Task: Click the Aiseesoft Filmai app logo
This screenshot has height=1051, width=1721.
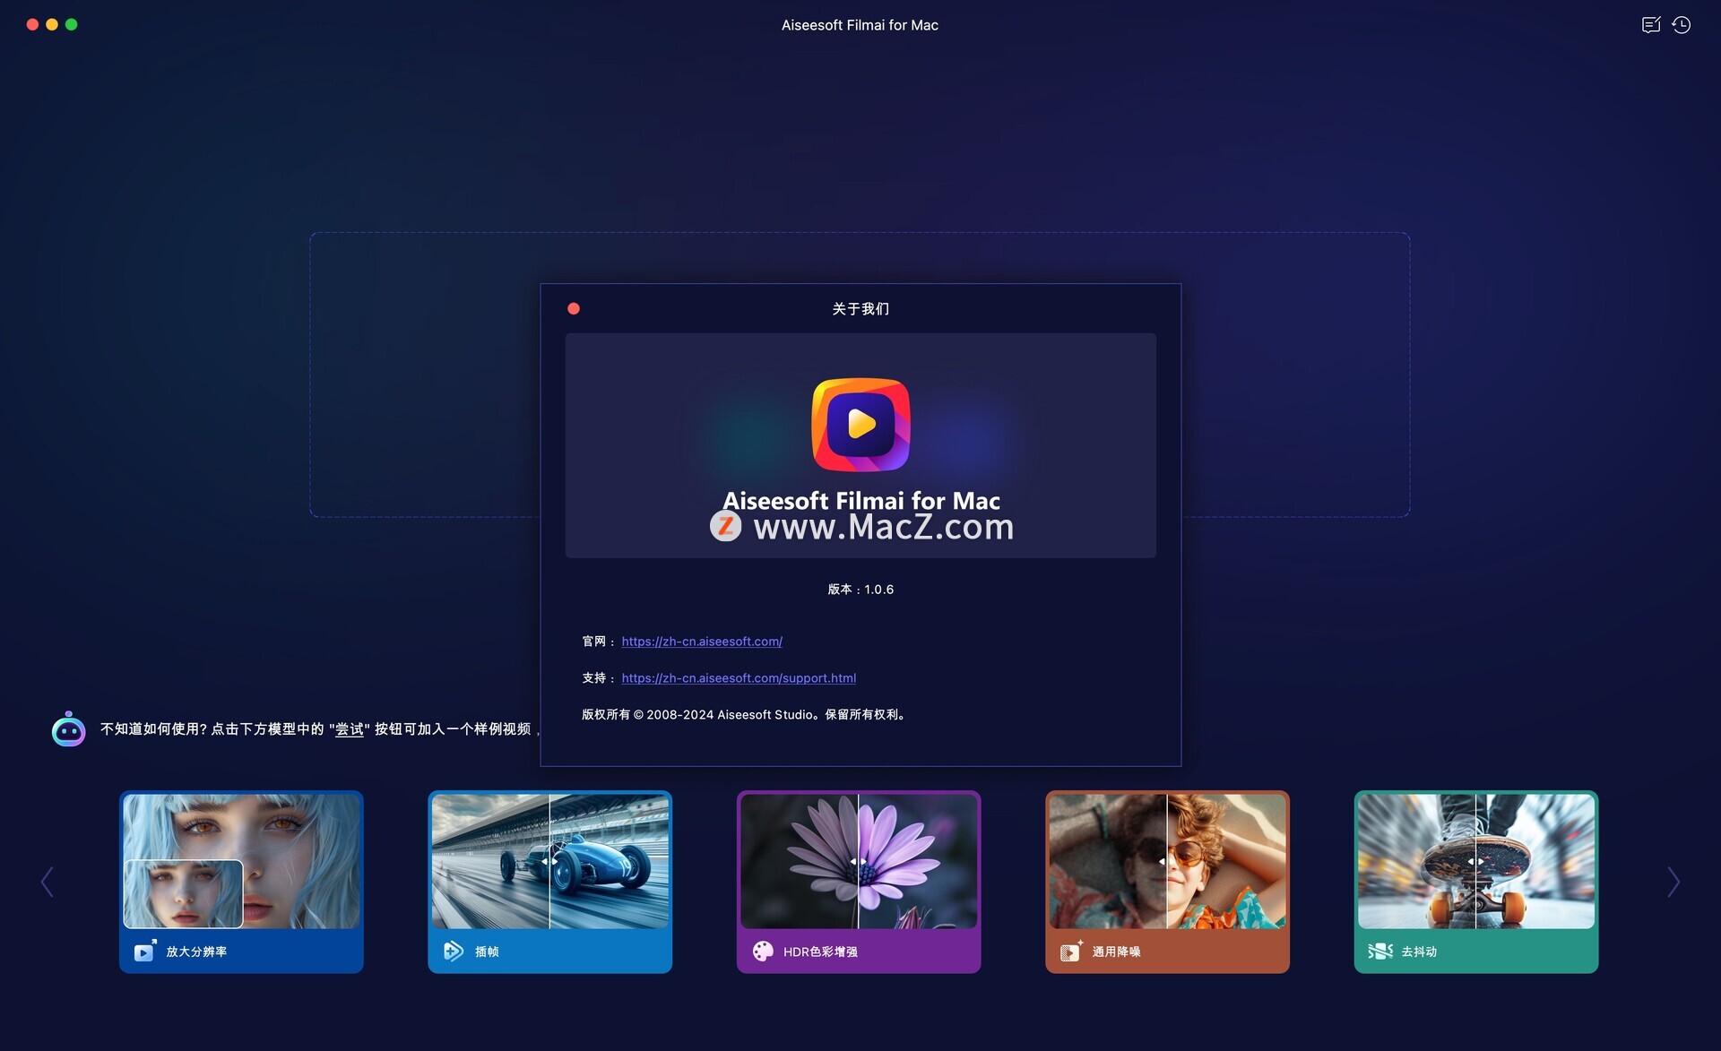Action: (x=860, y=424)
